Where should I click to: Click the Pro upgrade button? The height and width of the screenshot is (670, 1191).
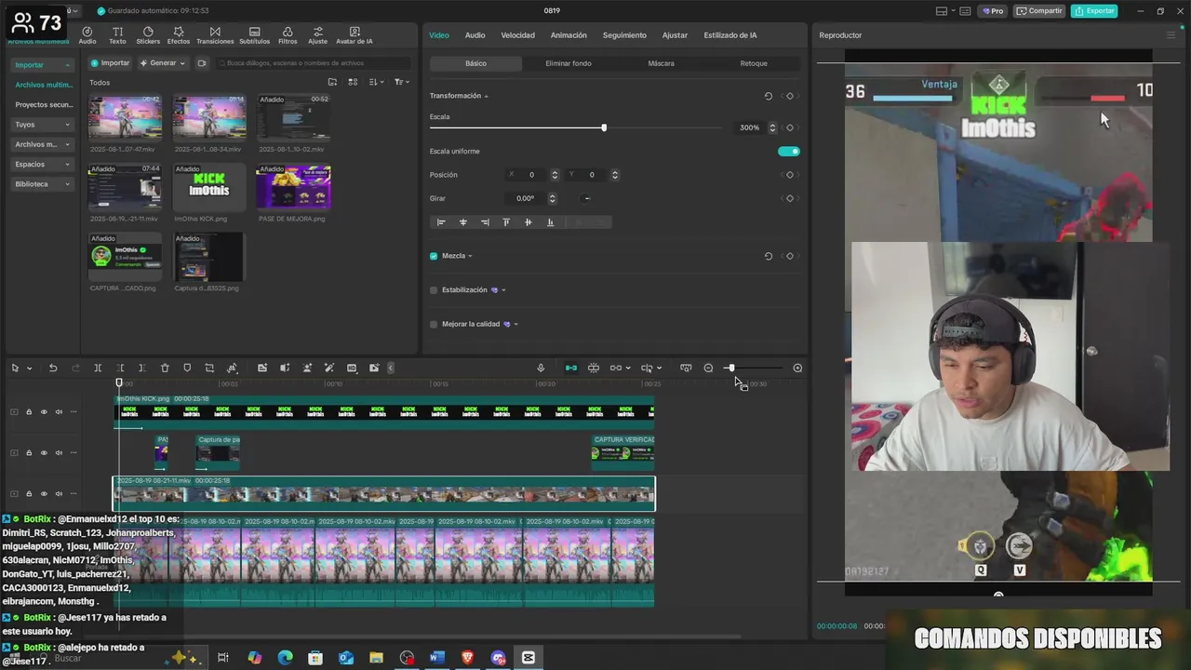pyautogui.click(x=993, y=11)
